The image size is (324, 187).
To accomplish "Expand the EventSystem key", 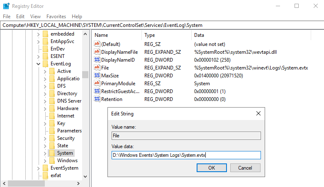I will pyautogui.click(x=39, y=168).
